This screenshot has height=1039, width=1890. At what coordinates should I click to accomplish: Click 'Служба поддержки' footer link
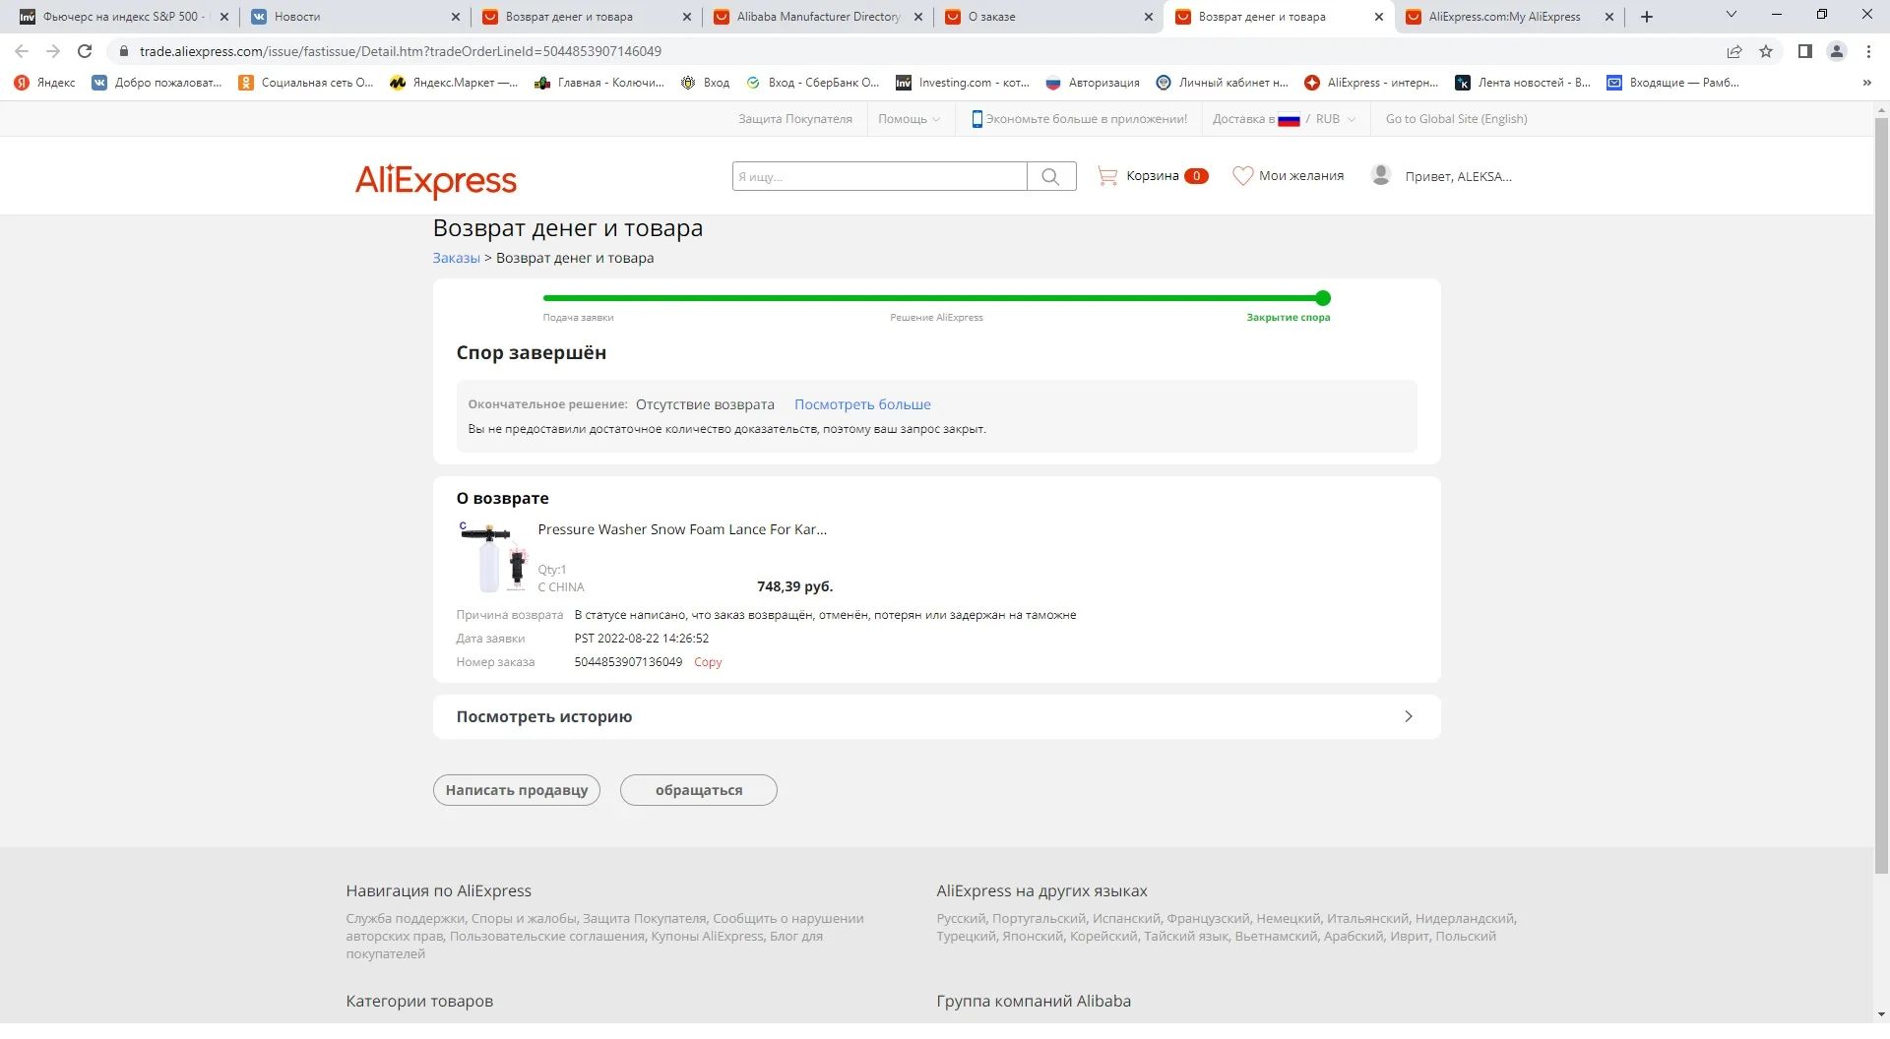click(x=405, y=919)
